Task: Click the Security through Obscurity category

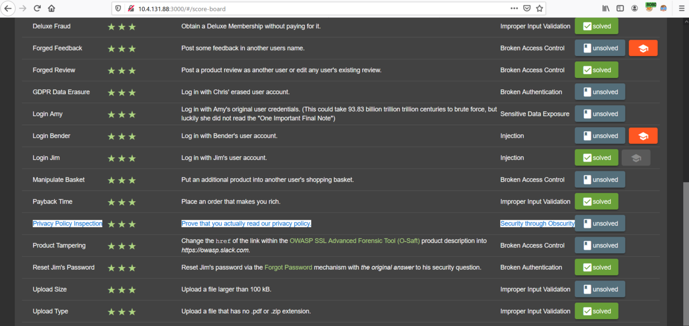Action: (x=537, y=223)
